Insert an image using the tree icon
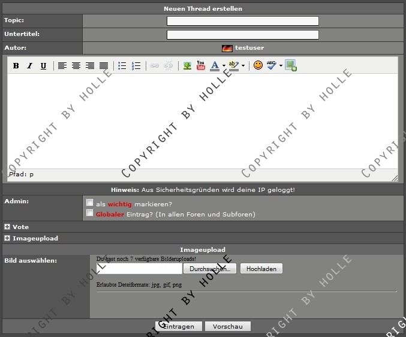 pos(187,66)
